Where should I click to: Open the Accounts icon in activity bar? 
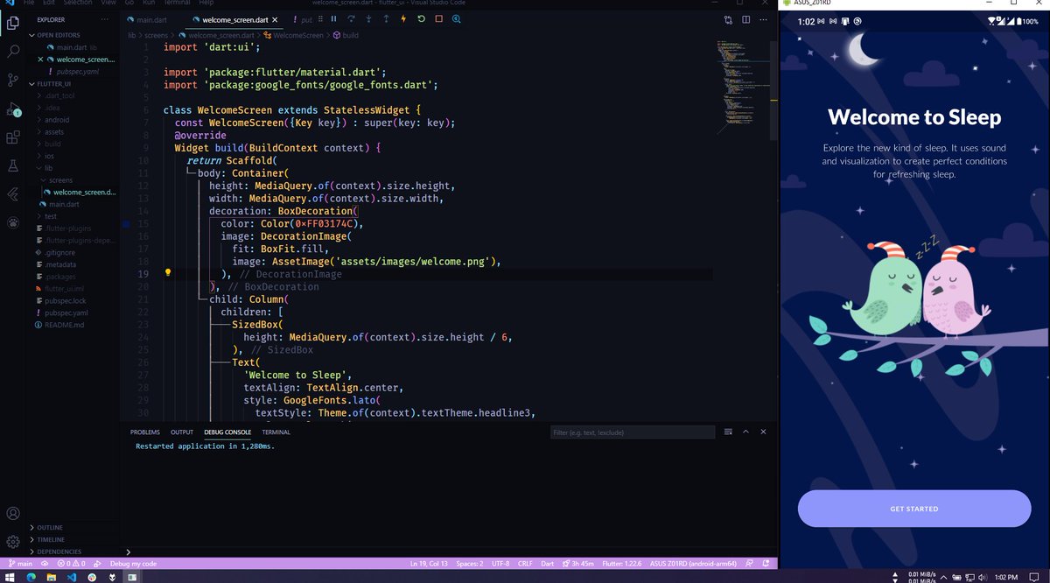13,514
